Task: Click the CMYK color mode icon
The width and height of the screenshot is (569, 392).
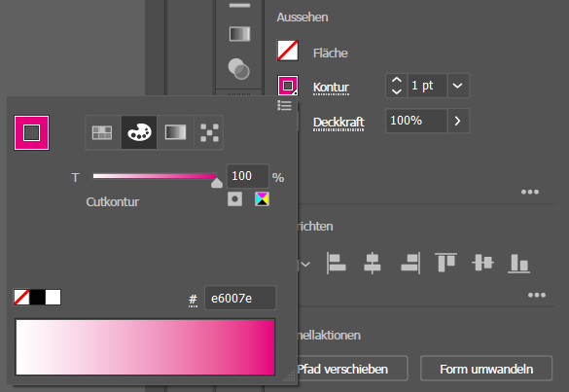Action: [262, 198]
